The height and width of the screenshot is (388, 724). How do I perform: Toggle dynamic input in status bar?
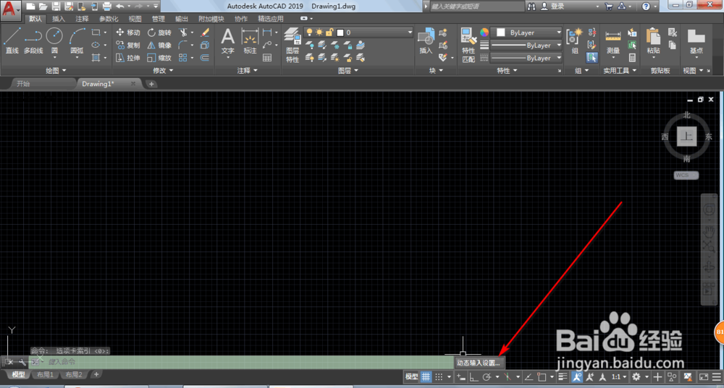[460, 377]
